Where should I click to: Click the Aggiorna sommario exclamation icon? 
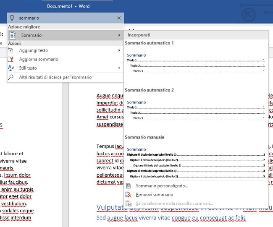pyautogui.click(x=10, y=59)
